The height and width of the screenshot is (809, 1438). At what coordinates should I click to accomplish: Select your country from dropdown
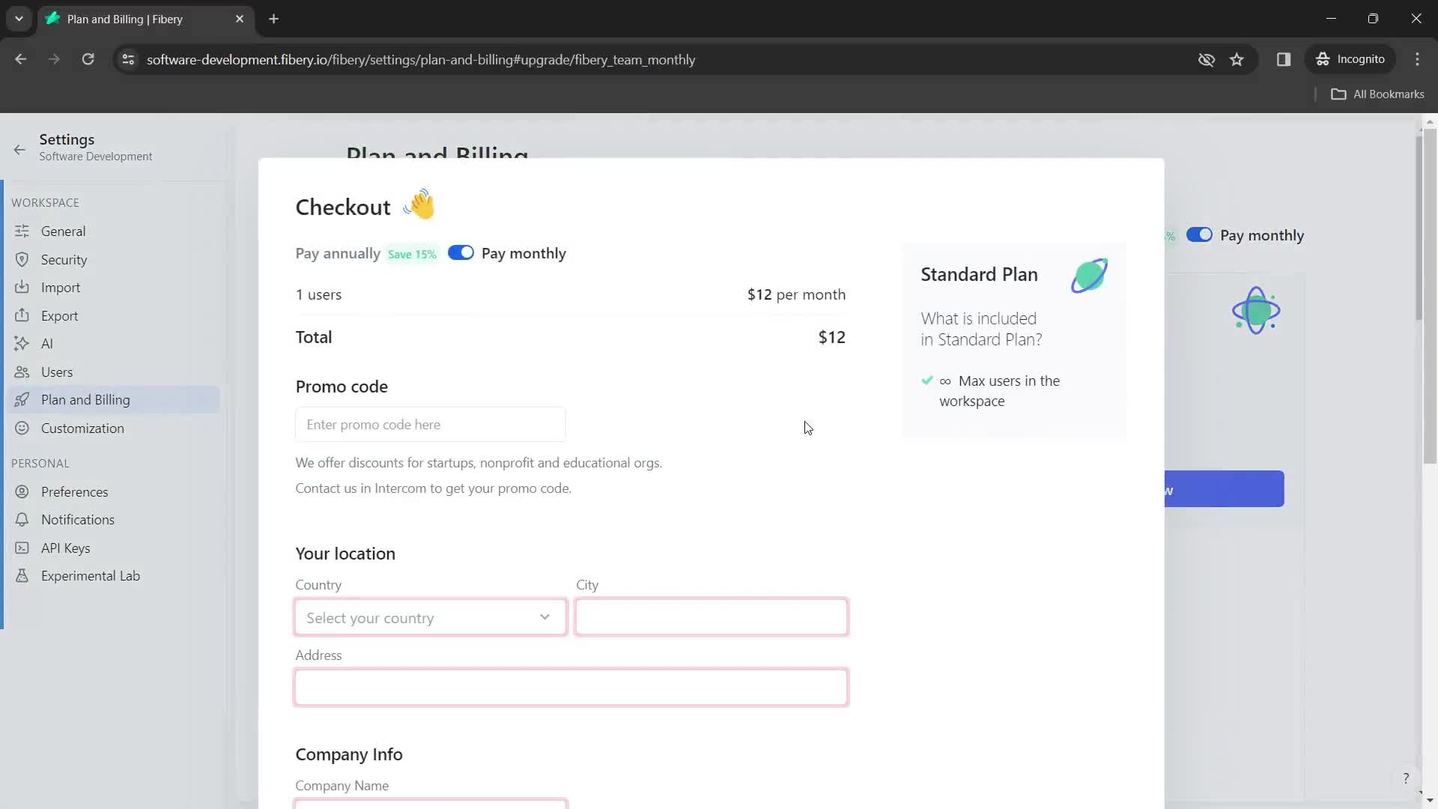point(430,617)
